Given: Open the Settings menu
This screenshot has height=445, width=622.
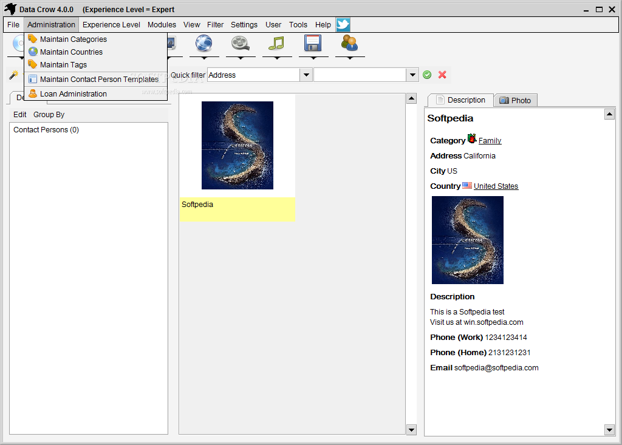Looking at the screenshot, I should (x=244, y=25).
